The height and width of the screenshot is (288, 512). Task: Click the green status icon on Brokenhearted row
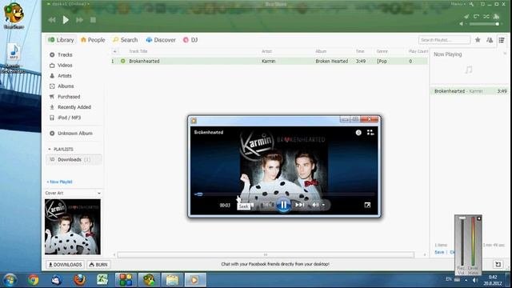click(x=123, y=61)
